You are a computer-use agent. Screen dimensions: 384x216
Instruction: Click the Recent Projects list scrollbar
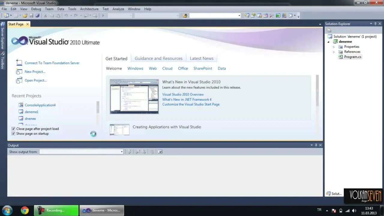point(98,107)
